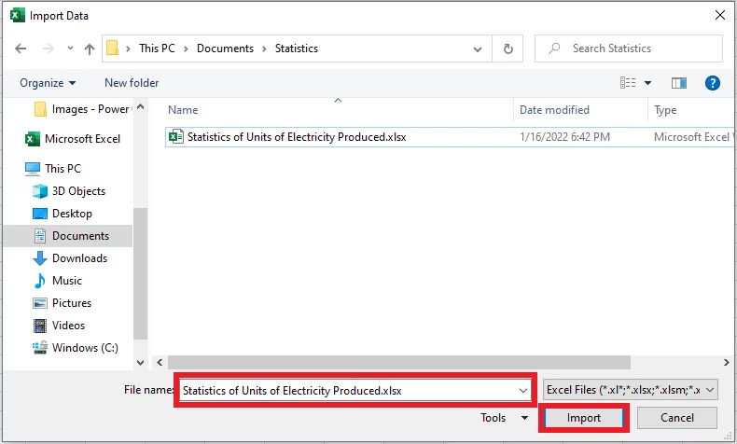Select This PC in the address path
Viewport: 737px width, 444px height.
point(157,49)
